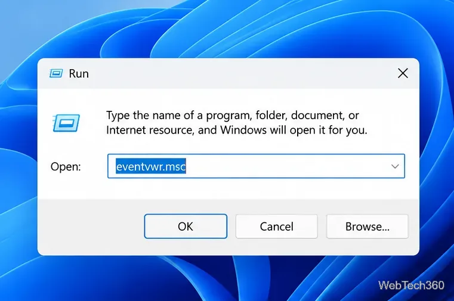Click the OK button
Viewport: 454px width, 301px height.
pos(186,226)
